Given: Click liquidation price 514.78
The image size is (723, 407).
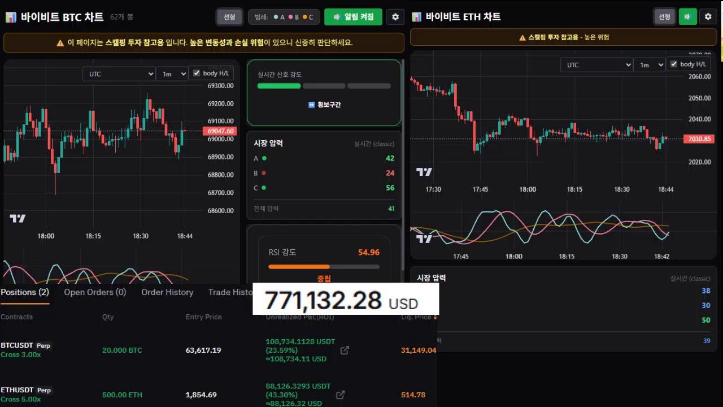Looking at the screenshot, I should (x=413, y=395).
